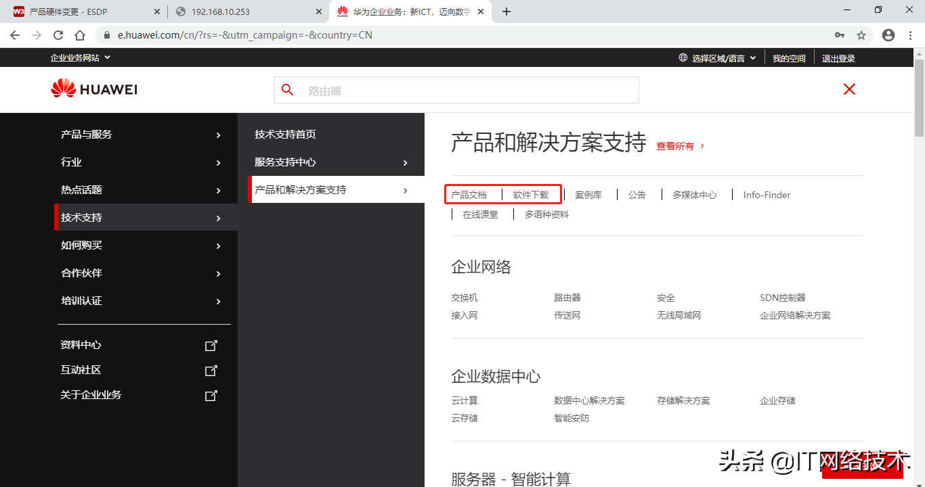This screenshot has width=925, height=487.
Task: Click 云计算 under 企业数据中心
Action: [464, 400]
